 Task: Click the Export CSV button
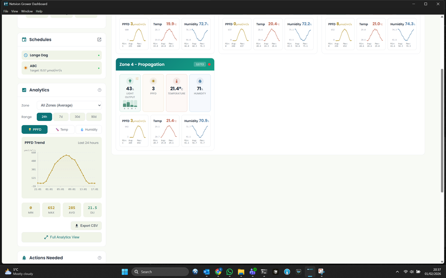tap(86, 226)
